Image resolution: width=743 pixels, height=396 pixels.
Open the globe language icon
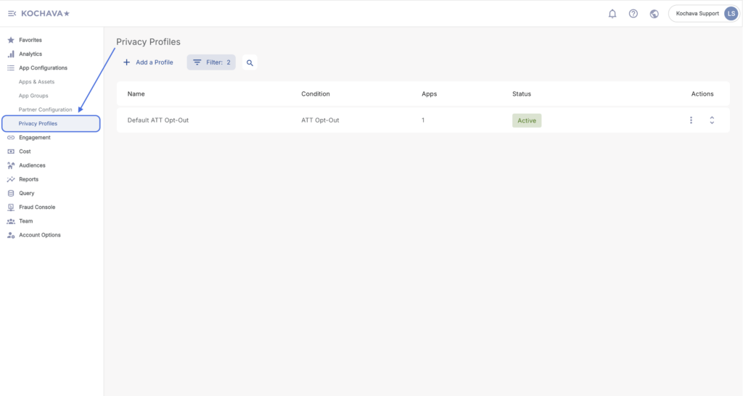coord(654,14)
